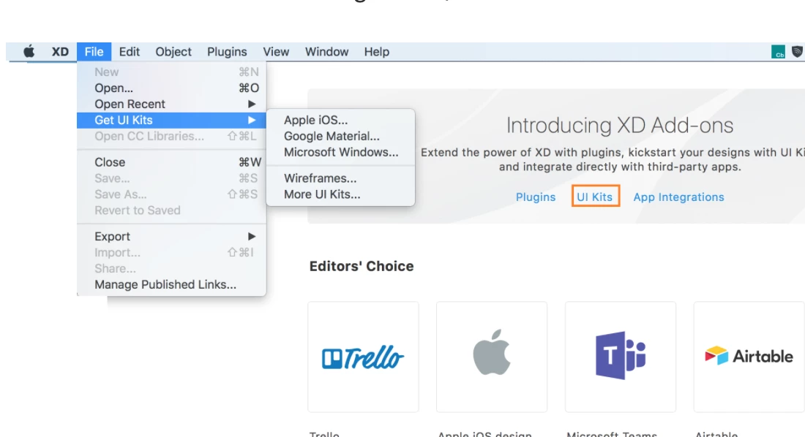Open the Microsoft Teams add-on card

click(620, 357)
